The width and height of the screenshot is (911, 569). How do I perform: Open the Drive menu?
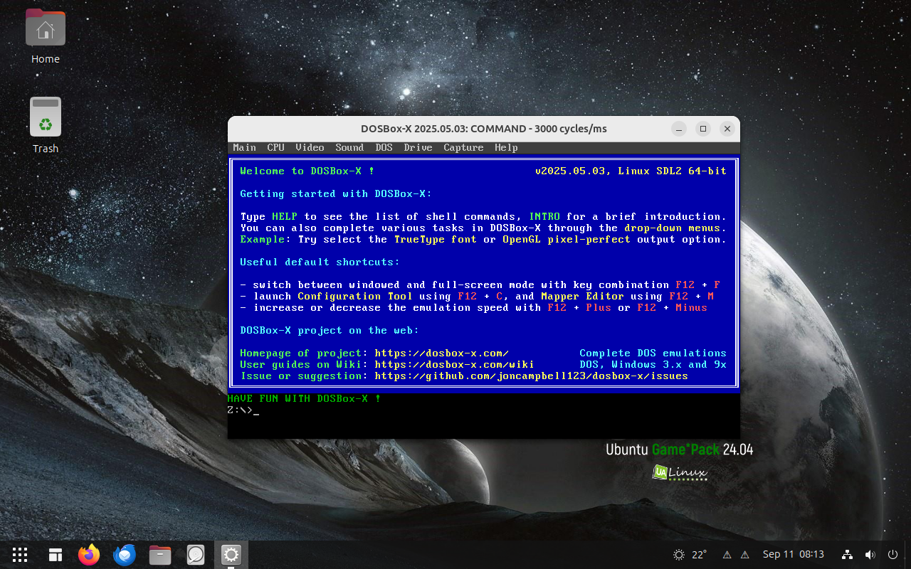point(418,148)
